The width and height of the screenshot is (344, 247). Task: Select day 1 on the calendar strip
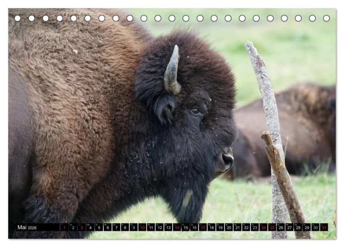(x=64, y=227)
